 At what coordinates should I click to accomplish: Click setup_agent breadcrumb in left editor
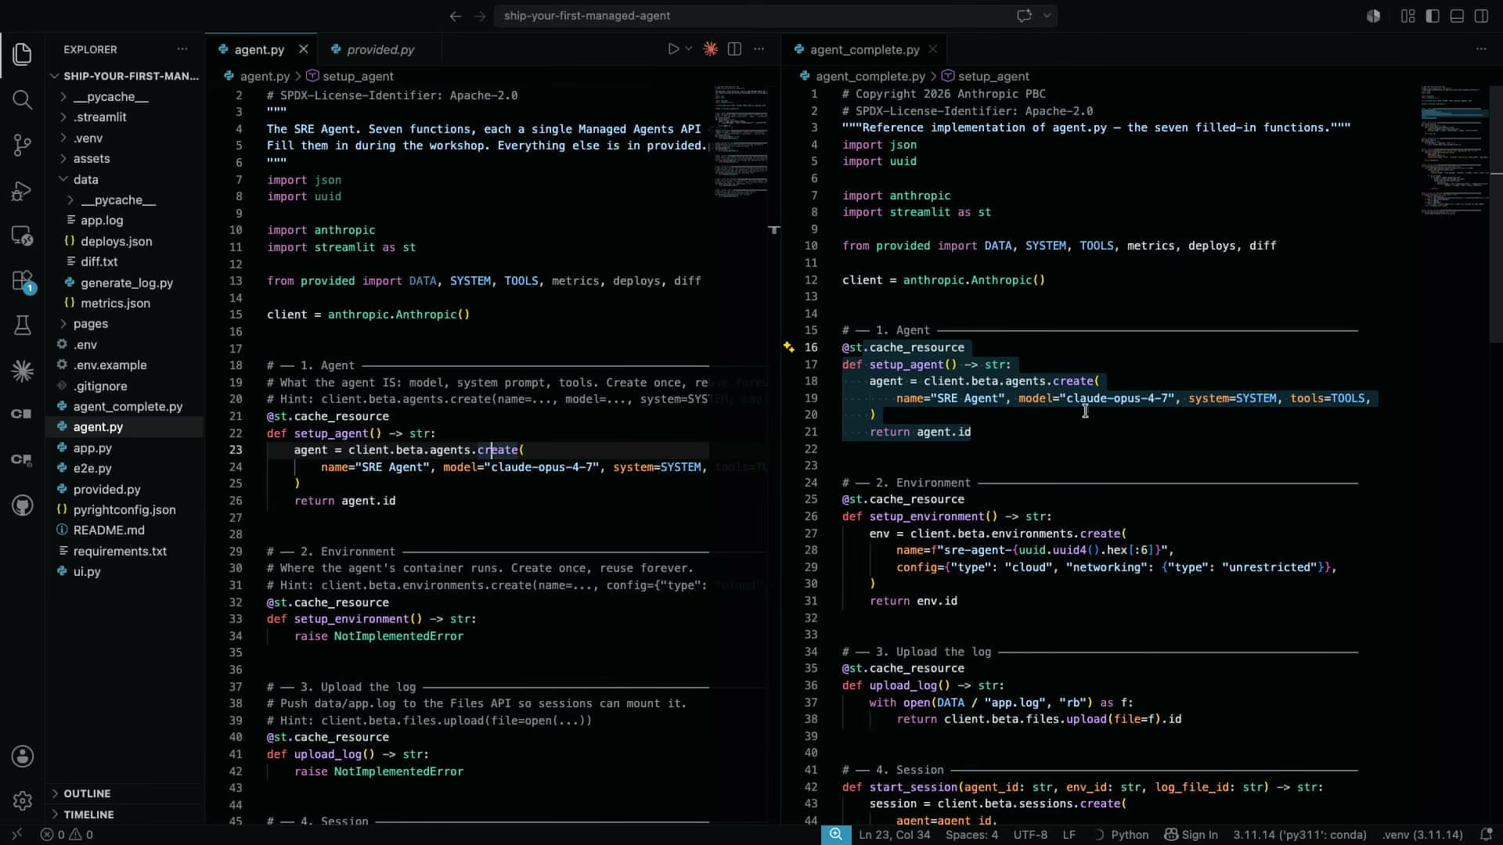(x=350, y=76)
